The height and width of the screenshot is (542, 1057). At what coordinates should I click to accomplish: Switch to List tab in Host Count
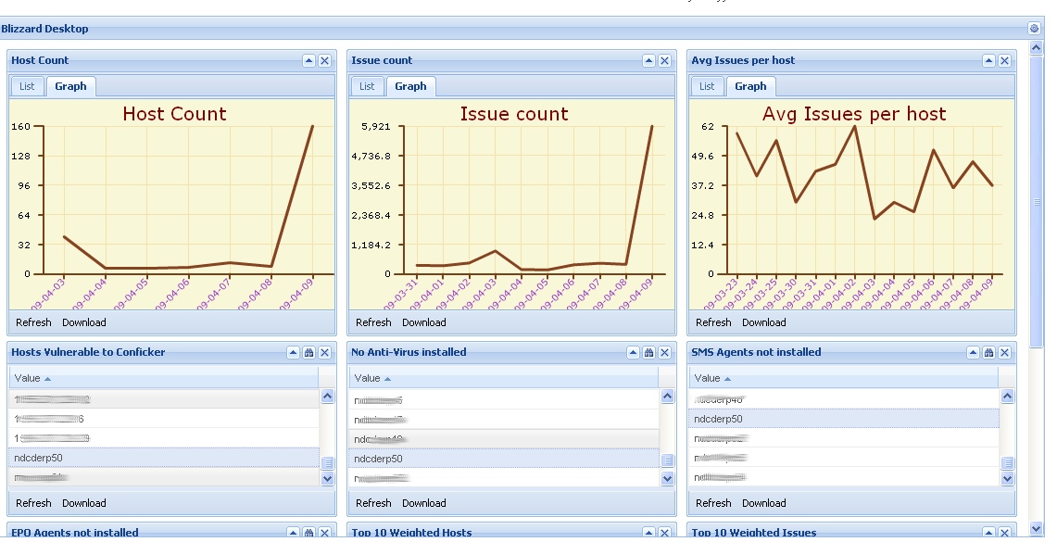tap(27, 86)
